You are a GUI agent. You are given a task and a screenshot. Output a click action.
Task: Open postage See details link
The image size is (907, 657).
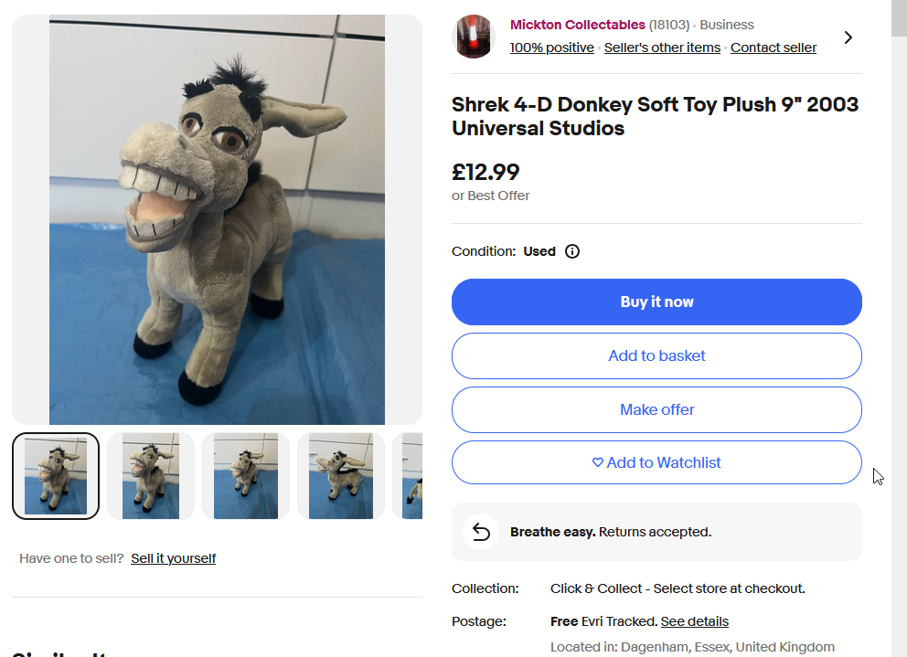pos(695,621)
